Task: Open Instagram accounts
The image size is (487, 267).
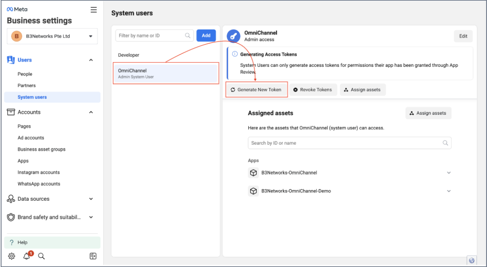Action: pyautogui.click(x=39, y=172)
